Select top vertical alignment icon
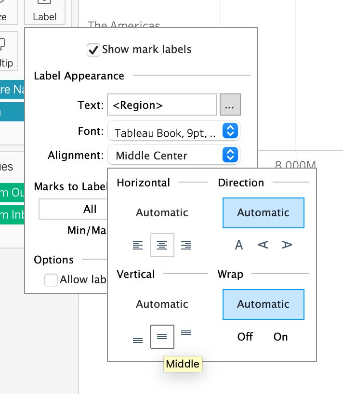 pyautogui.click(x=186, y=332)
